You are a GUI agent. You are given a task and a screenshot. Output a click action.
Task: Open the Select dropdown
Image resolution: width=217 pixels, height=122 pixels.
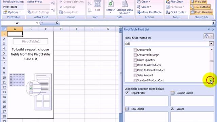click(x=144, y=7)
